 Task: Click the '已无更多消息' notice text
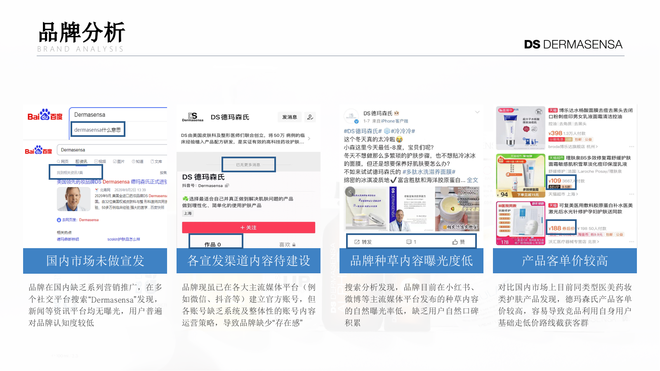click(x=248, y=165)
